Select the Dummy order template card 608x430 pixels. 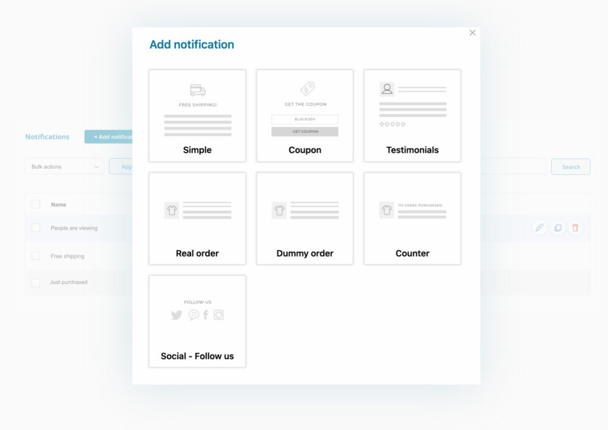(x=305, y=218)
